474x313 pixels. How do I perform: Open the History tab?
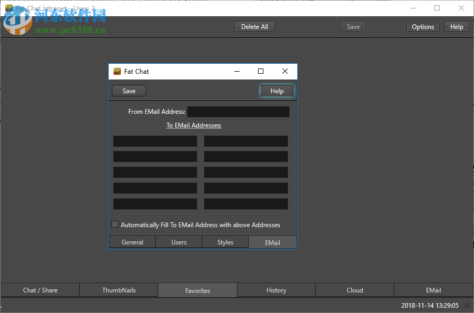276,290
